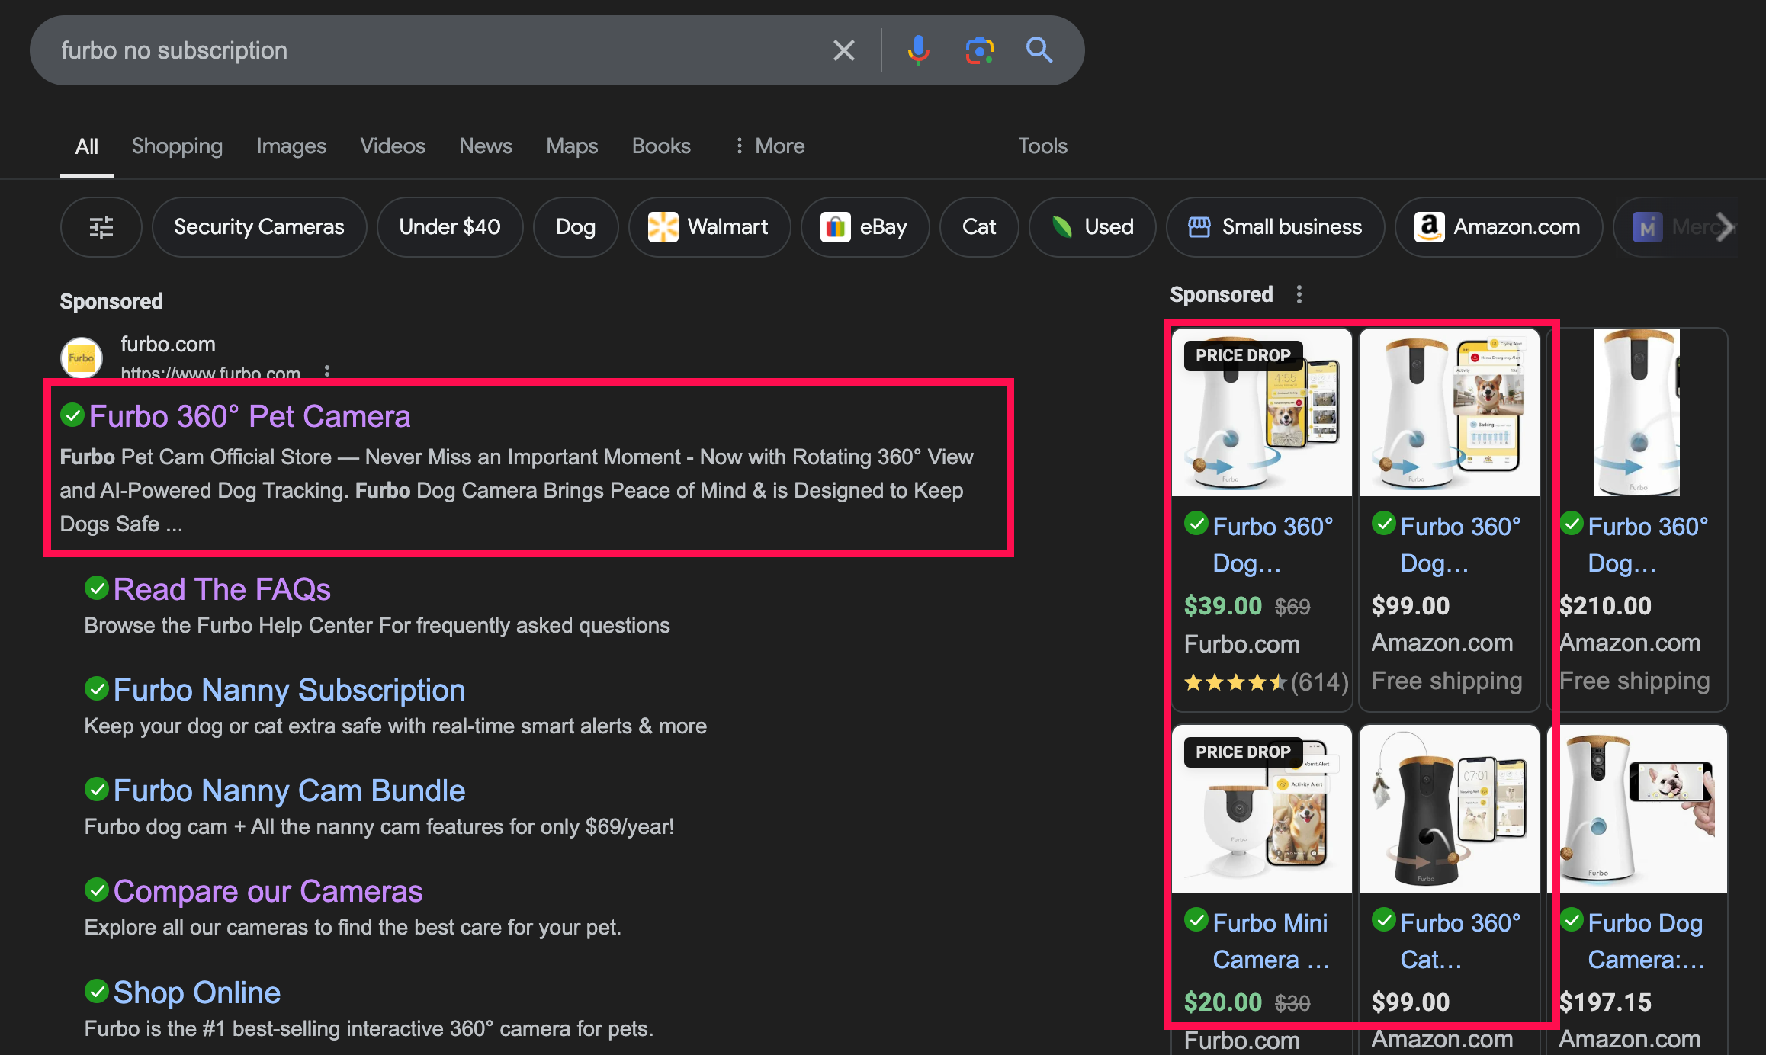
Task: Open the filter sliders icon chip
Action: (x=101, y=227)
